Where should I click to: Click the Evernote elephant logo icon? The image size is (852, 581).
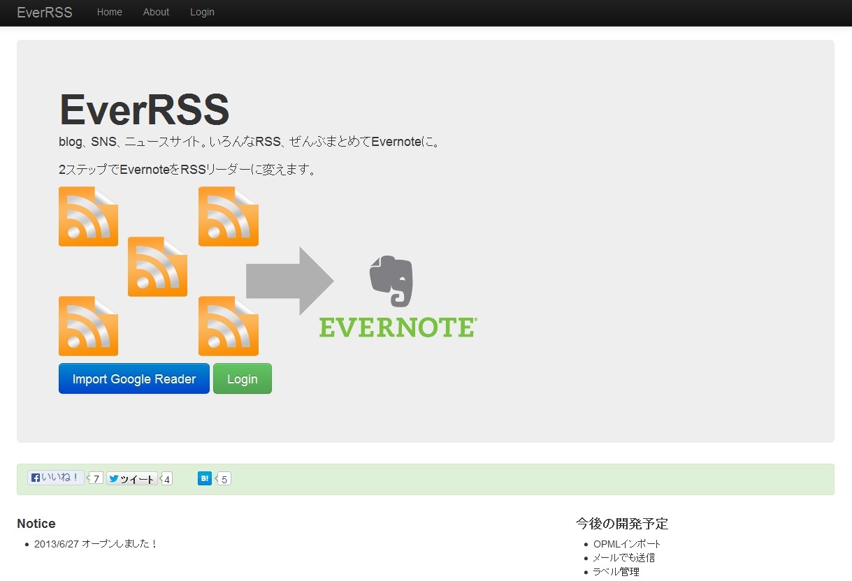click(x=391, y=281)
